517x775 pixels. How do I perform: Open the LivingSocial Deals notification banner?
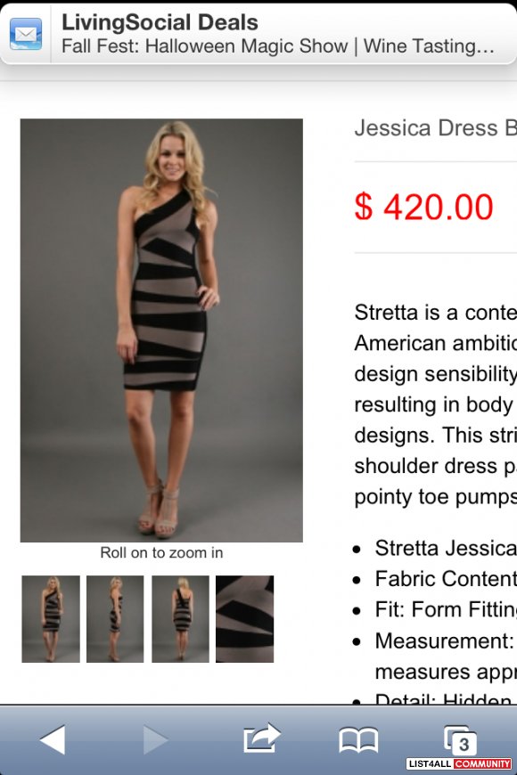pos(258,34)
